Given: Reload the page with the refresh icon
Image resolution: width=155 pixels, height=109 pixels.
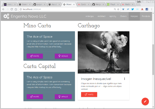Looking at the screenshot, I should point(12,9).
